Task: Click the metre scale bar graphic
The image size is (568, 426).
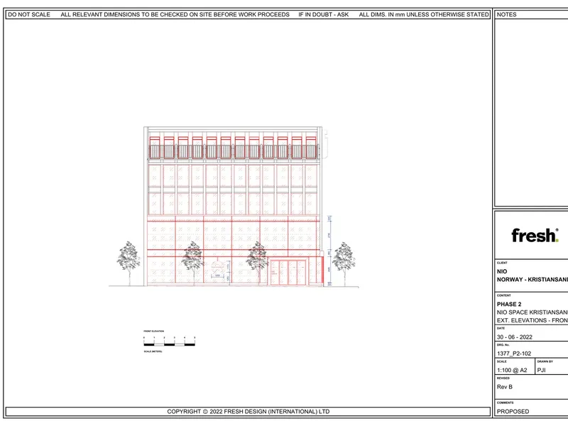Action: pyautogui.click(x=169, y=342)
